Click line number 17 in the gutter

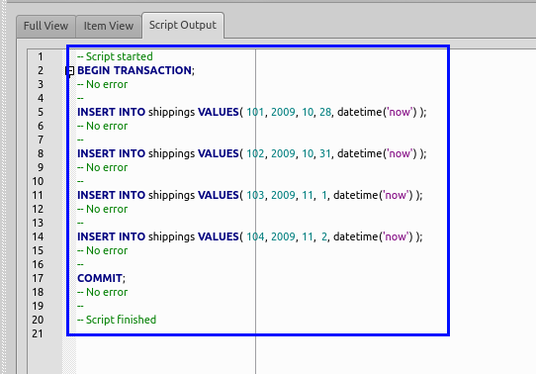pos(38,278)
